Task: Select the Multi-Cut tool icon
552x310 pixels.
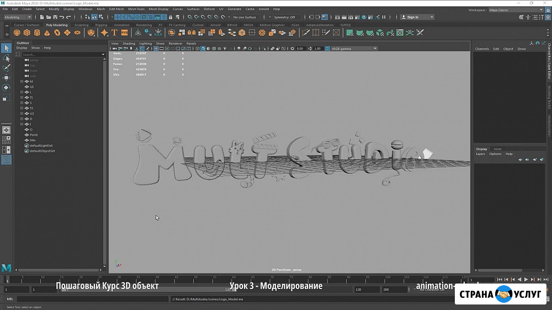Action: point(306,33)
